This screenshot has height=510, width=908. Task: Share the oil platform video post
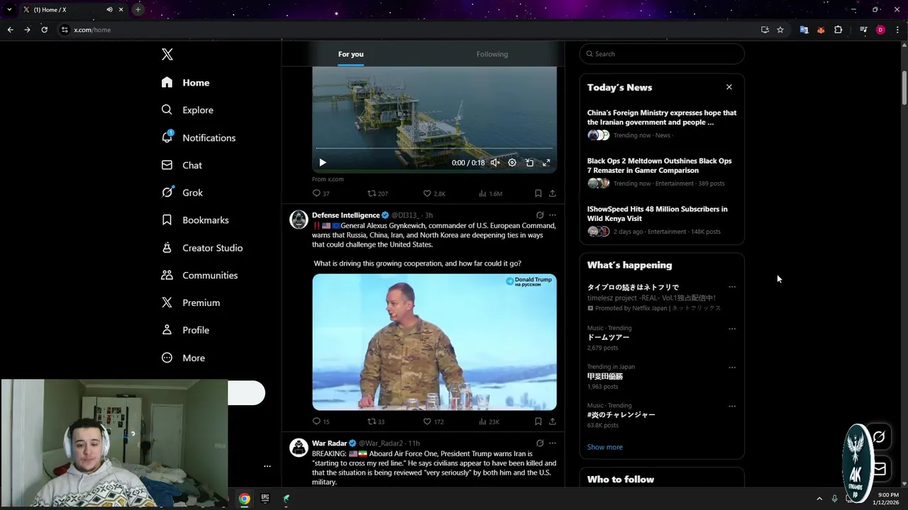tap(552, 193)
